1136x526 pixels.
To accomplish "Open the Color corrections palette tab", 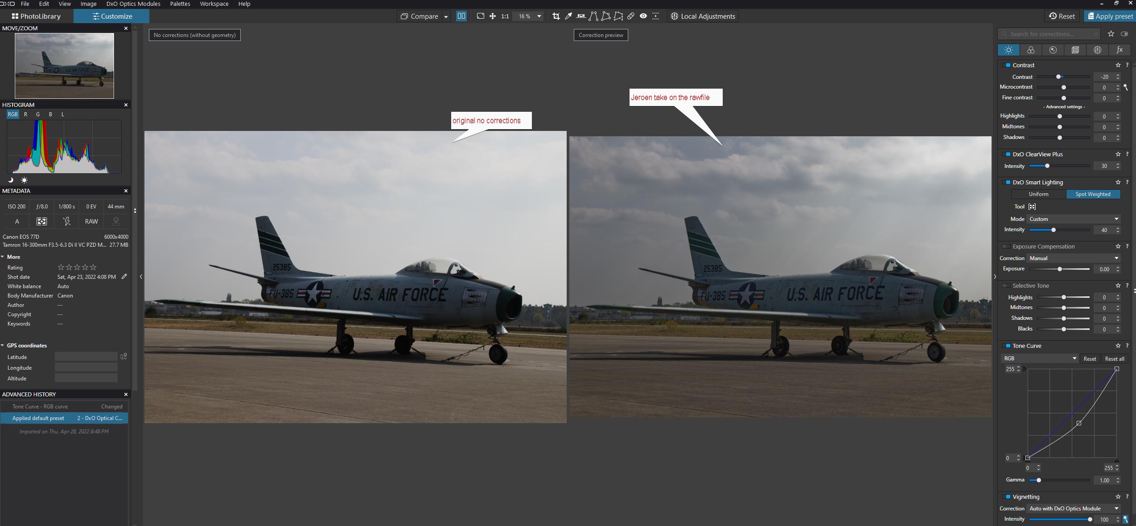I will (x=1031, y=50).
